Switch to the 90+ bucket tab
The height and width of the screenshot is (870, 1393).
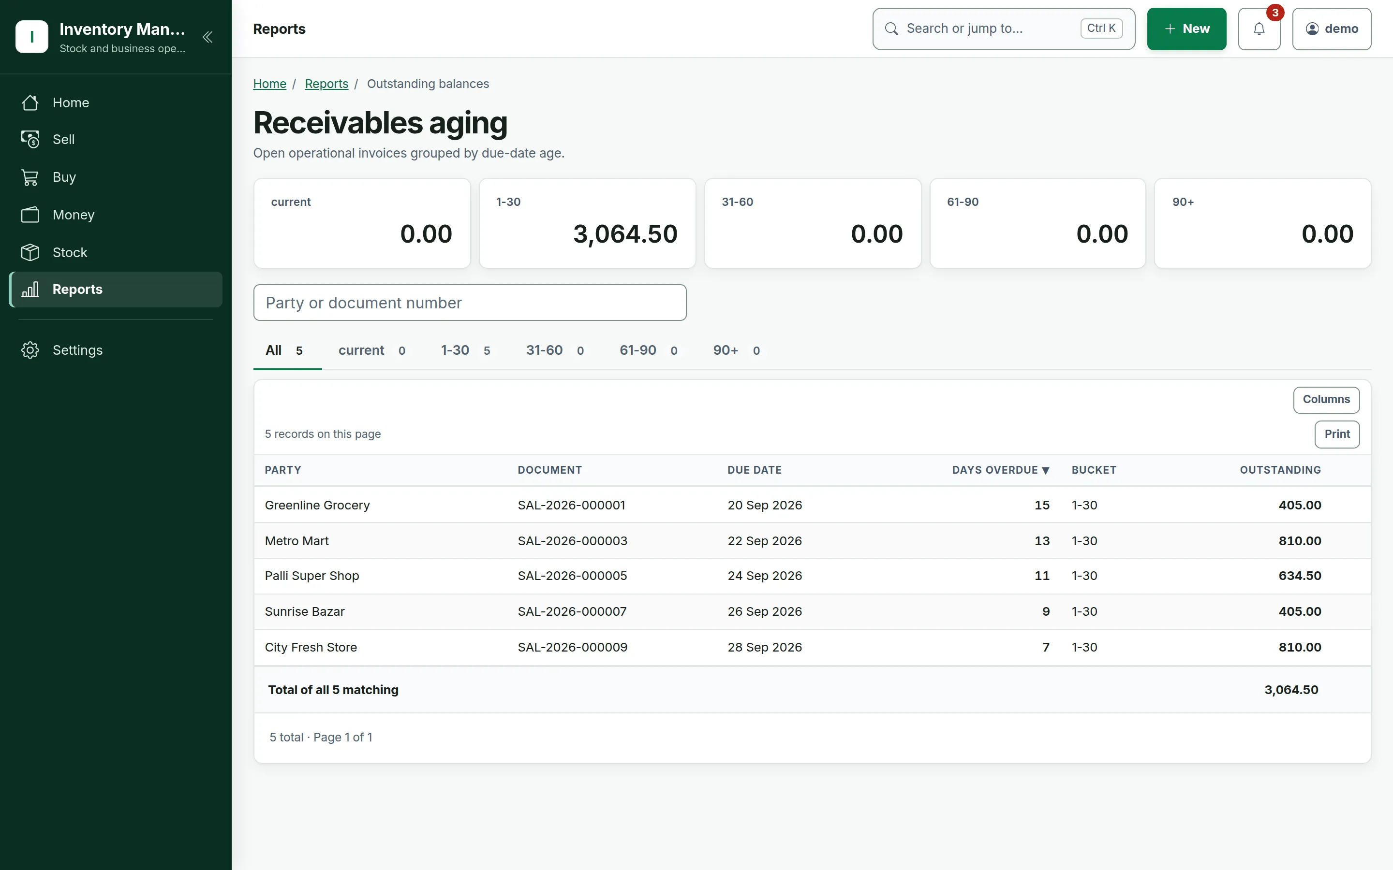coord(736,350)
